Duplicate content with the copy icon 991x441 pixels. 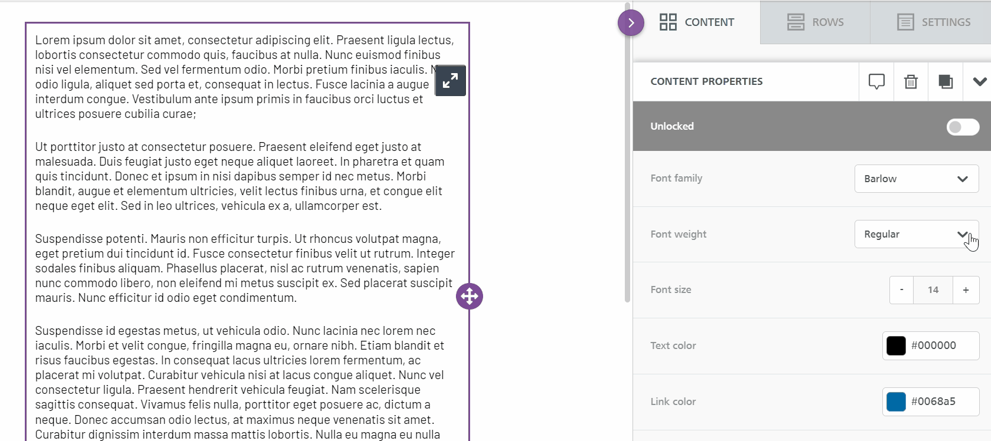[x=946, y=81]
